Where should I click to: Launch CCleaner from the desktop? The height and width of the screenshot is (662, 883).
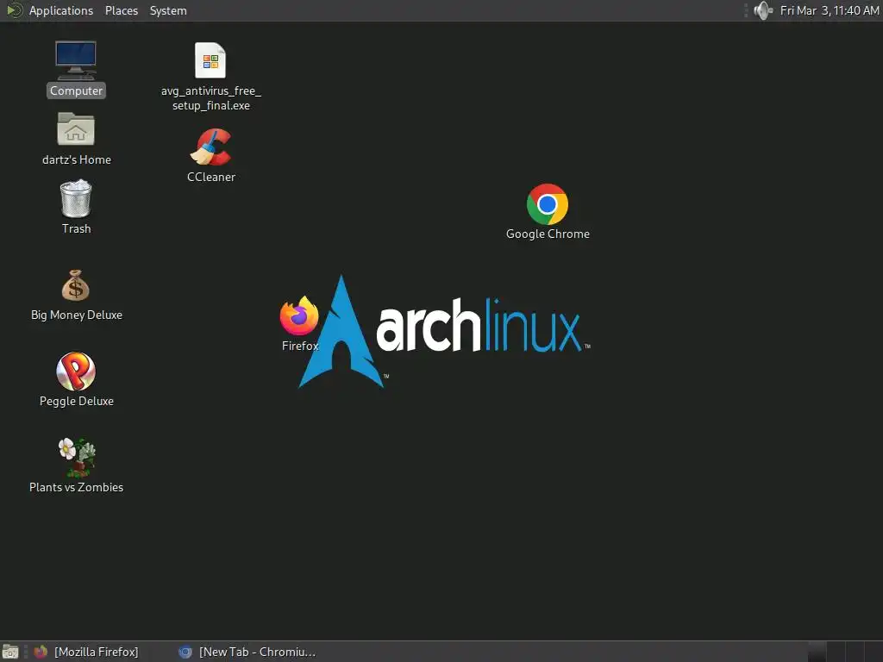tap(211, 147)
